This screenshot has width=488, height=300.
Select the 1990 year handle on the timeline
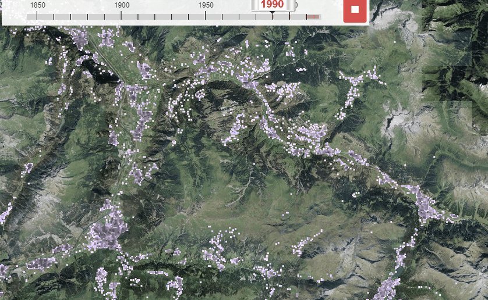(x=272, y=5)
